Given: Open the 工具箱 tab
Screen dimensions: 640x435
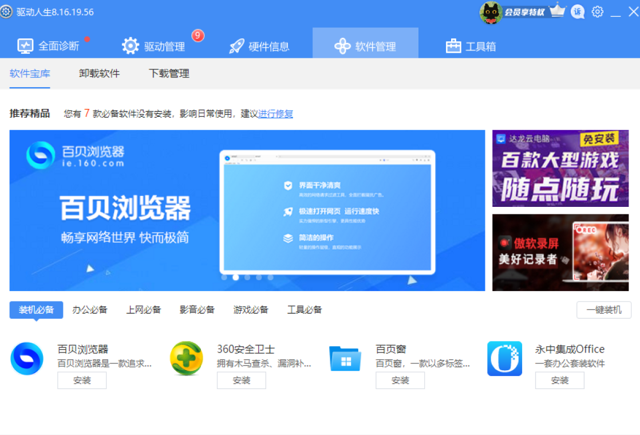Looking at the screenshot, I should (471, 46).
